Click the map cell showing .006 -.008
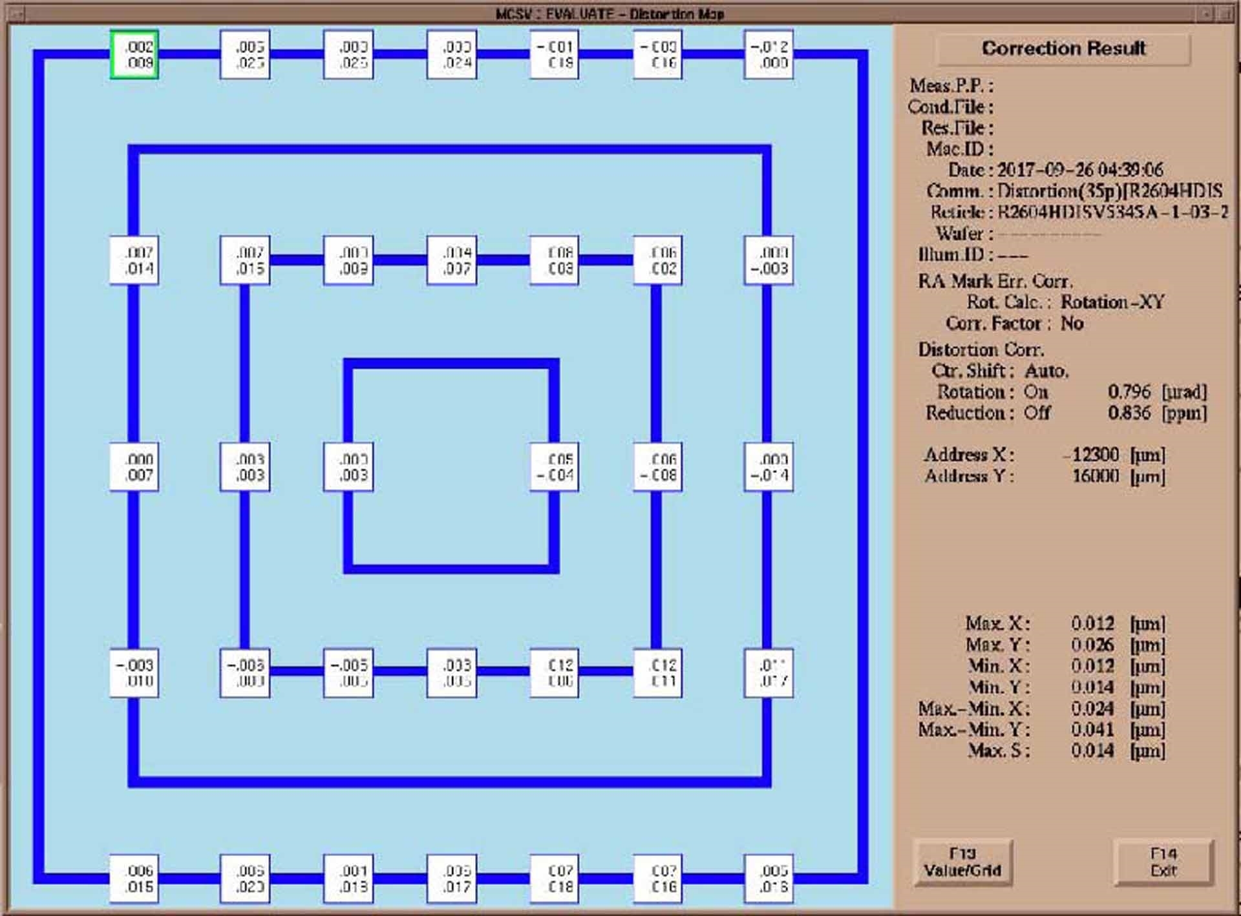 [x=658, y=467]
